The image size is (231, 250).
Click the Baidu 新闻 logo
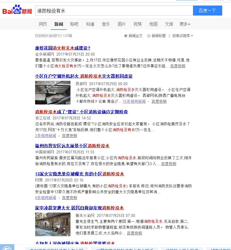click(17, 10)
